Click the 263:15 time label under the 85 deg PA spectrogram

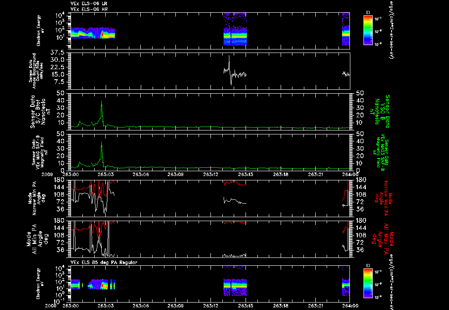click(246, 306)
